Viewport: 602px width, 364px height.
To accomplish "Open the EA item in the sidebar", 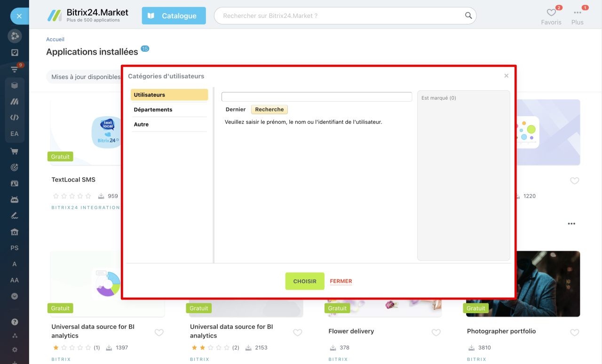I will click(15, 134).
